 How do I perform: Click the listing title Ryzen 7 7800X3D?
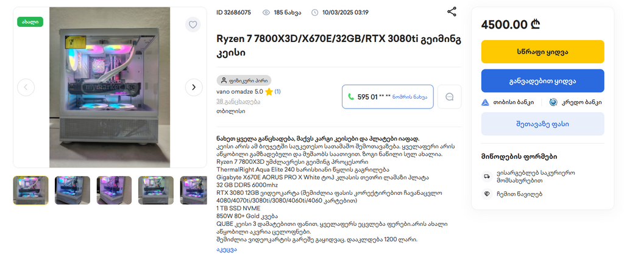pyautogui.click(x=339, y=46)
